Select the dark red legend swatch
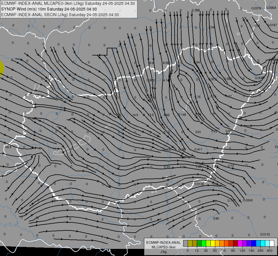Screen dimensions: 278x256 click(235, 243)
